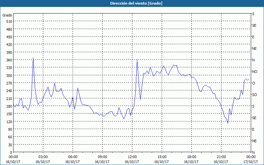Select the 0 label at the left axis origin
The height and width of the screenshot is (165, 264).
pyautogui.click(x=11, y=152)
